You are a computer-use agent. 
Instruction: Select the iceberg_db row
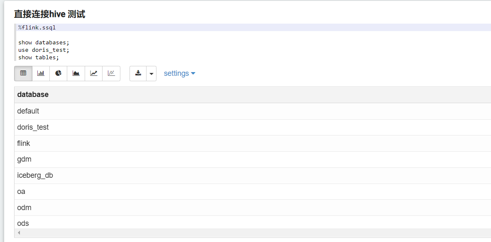253,175
